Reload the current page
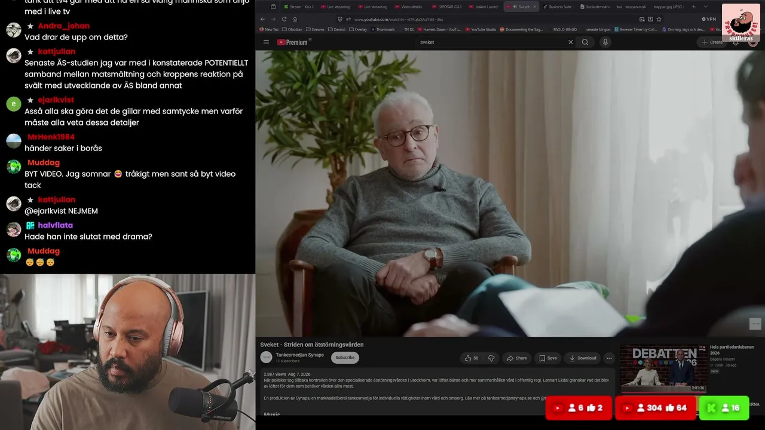 [283, 19]
